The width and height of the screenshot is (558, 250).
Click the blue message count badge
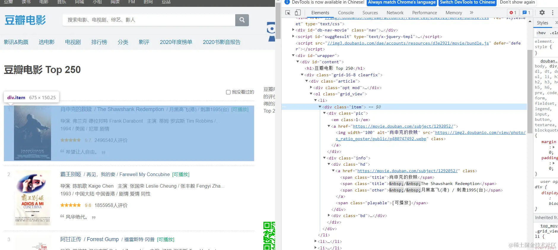point(527,12)
